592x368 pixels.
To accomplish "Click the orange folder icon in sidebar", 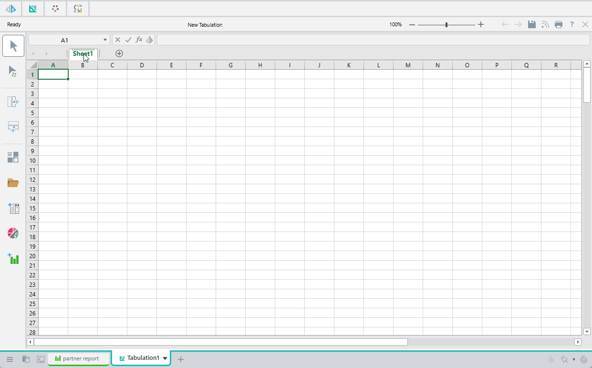I will tap(13, 183).
